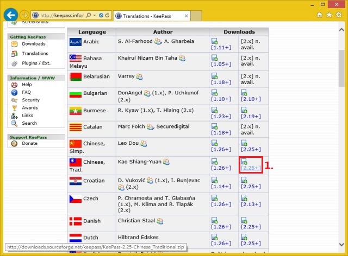Screen dimensions: 348x256
Task: Open Favorites star icon
Action: pyautogui.click(x=329, y=15)
